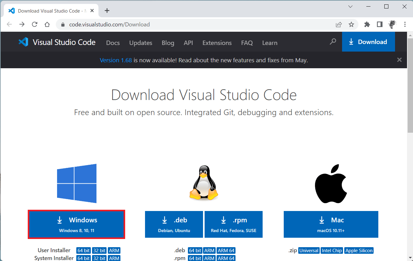Click the share icon in the address bar
This screenshot has width=413, height=261.
338,24
